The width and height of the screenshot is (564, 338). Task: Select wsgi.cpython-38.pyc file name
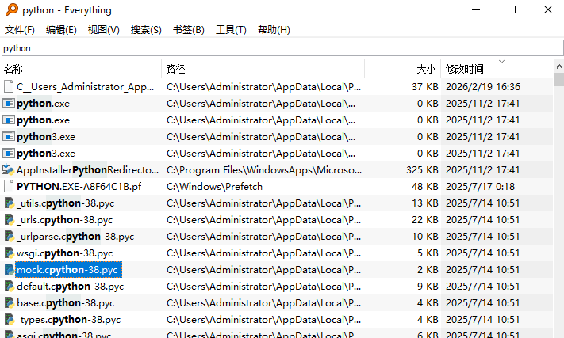click(x=65, y=253)
